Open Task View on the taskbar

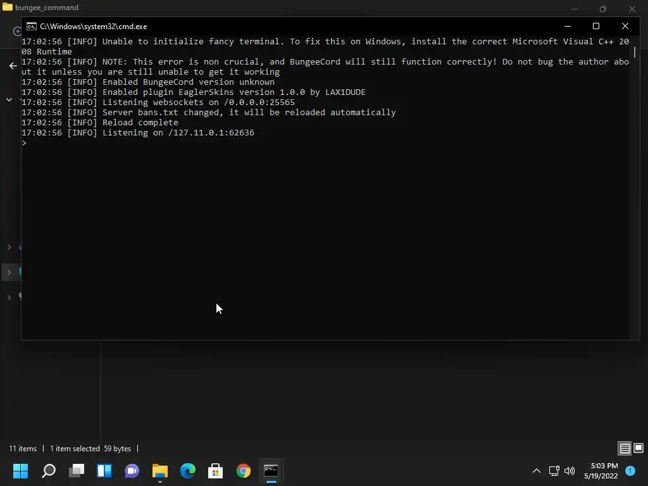point(77,470)
